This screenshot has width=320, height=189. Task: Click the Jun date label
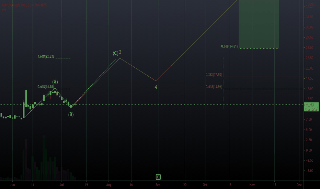click(x=12, y=185)
